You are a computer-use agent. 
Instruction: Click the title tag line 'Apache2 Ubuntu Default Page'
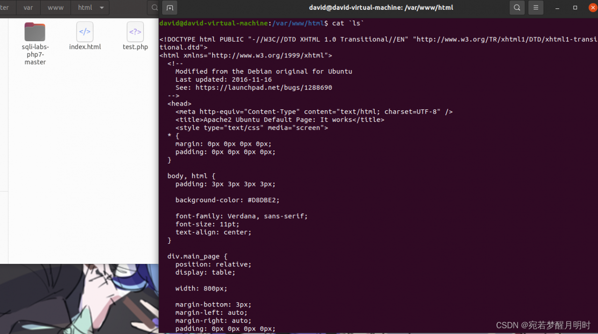pyautogui.click(x=280, y=120)
